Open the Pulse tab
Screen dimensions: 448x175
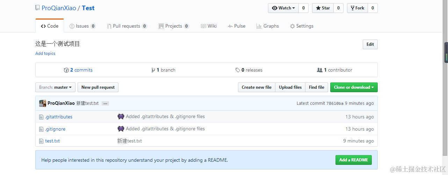click(236, 26)
